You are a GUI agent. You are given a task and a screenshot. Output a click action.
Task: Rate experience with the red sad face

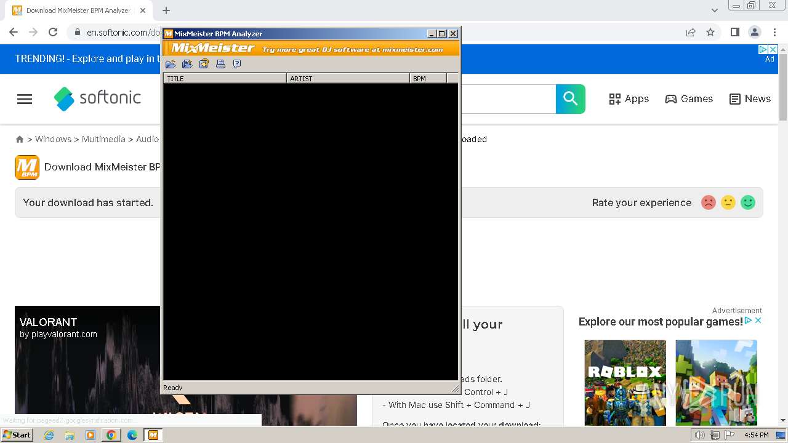pos(709,202)
